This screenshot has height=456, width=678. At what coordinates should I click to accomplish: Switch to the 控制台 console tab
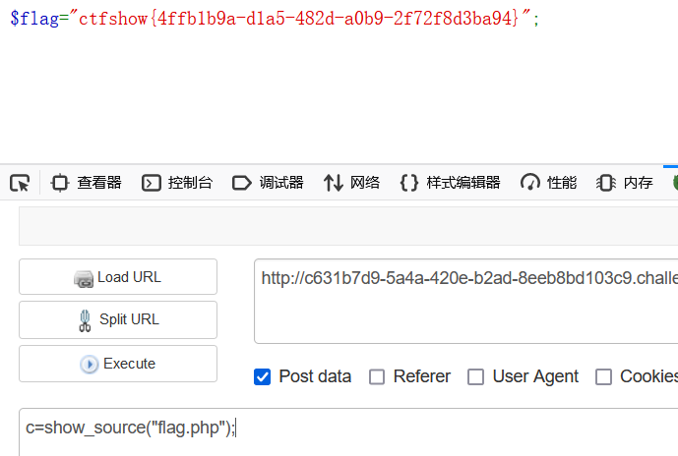(x=177, y=183)
